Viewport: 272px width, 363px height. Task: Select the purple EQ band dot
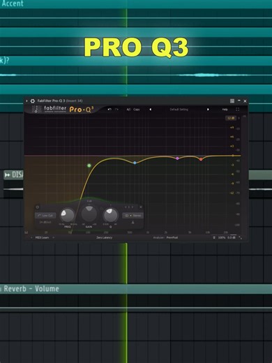pyautogui.click(x=177, y=158)
